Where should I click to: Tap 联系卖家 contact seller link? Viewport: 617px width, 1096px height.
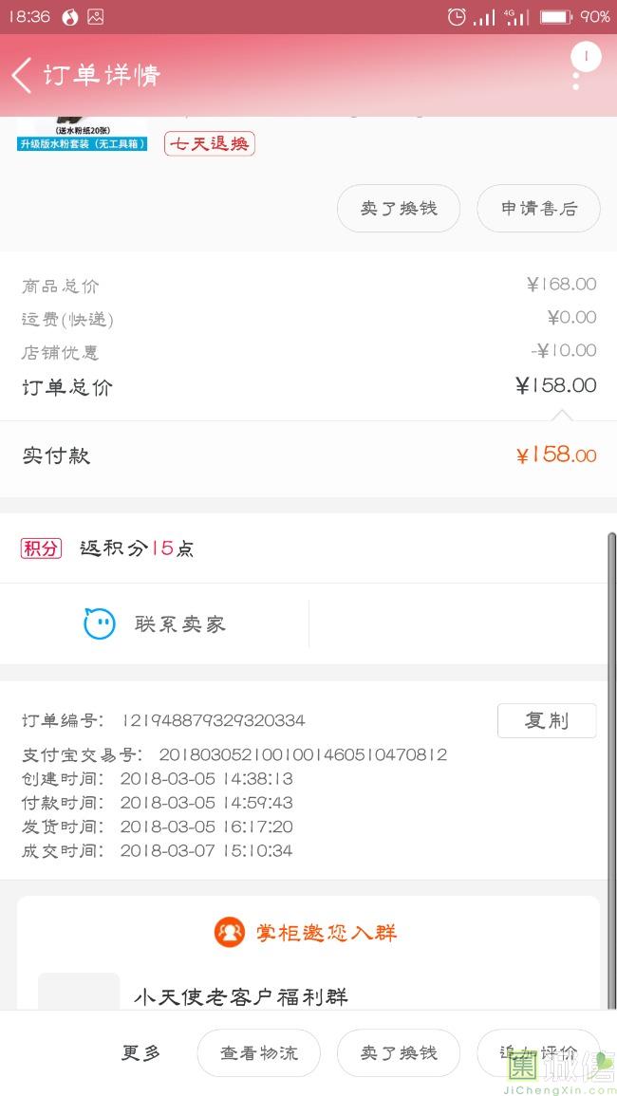pos(180,624)
